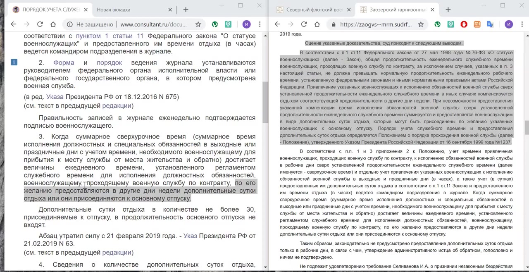This screenshot has height=272, width=529.
Task: Bookmark the consultant.ru page with the star
Action: (198, 24)
